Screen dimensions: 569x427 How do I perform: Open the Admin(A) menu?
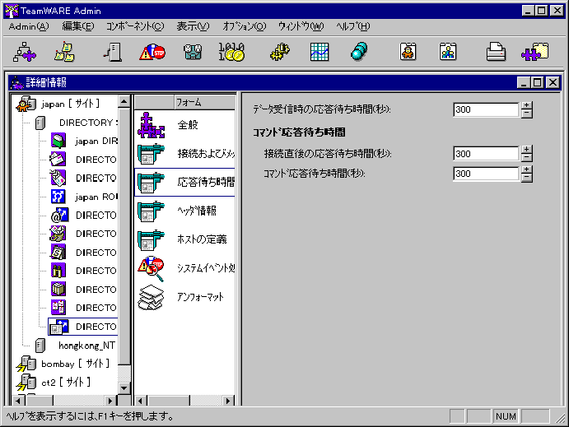click(29, 26)
